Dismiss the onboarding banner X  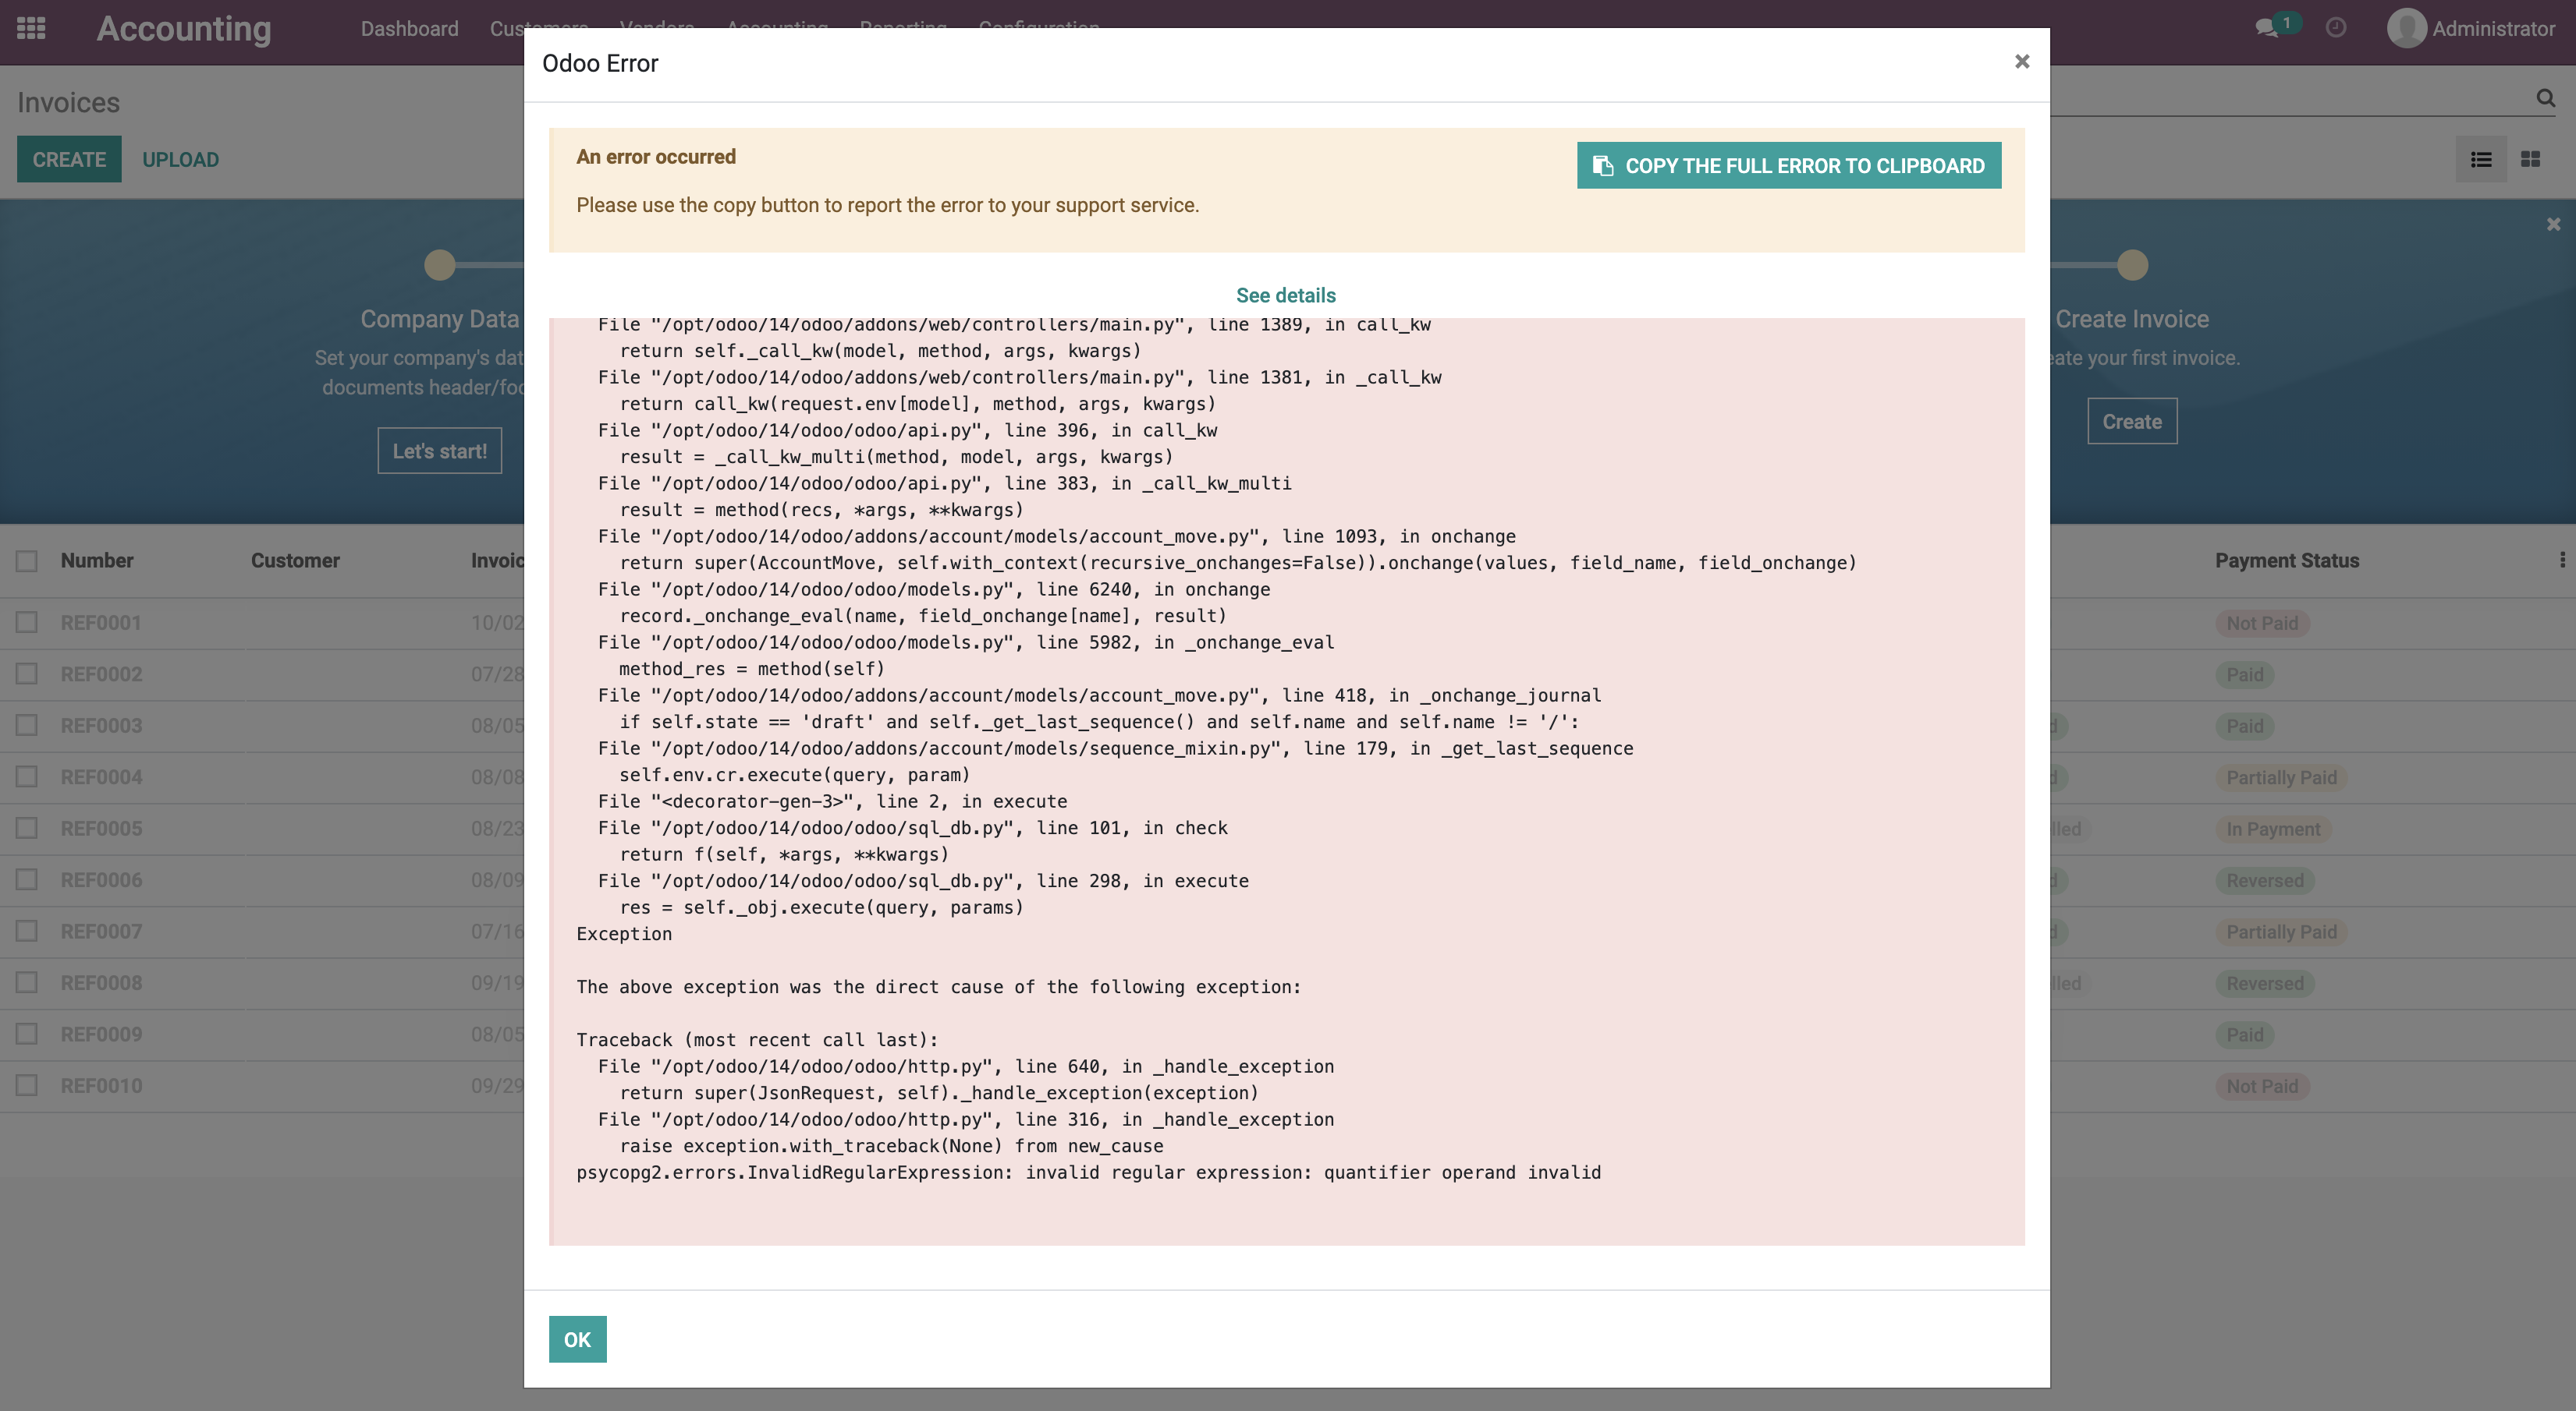click(2553, 224)
